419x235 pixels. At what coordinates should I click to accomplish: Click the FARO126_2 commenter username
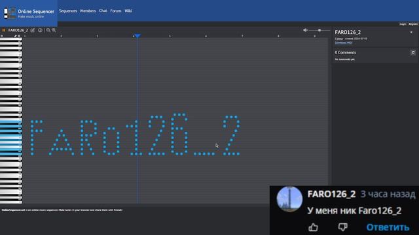pos(331,195)
